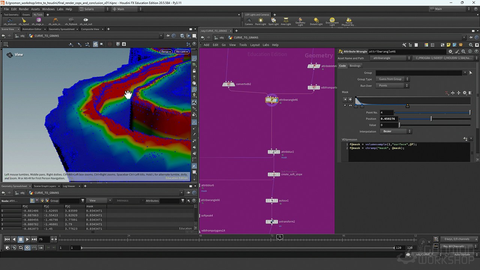This screenshot has width=480, height=270.
Task: Click the search magnifier in the network editor toolbar
Action: click(471, 45)
